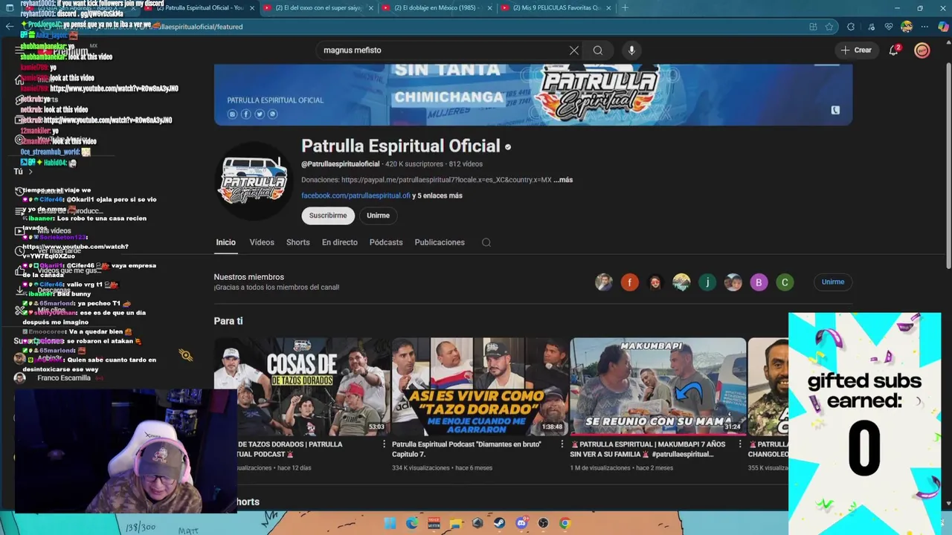Open OBS Studio from taskbar
952x535 pixels.
point(543,523)
